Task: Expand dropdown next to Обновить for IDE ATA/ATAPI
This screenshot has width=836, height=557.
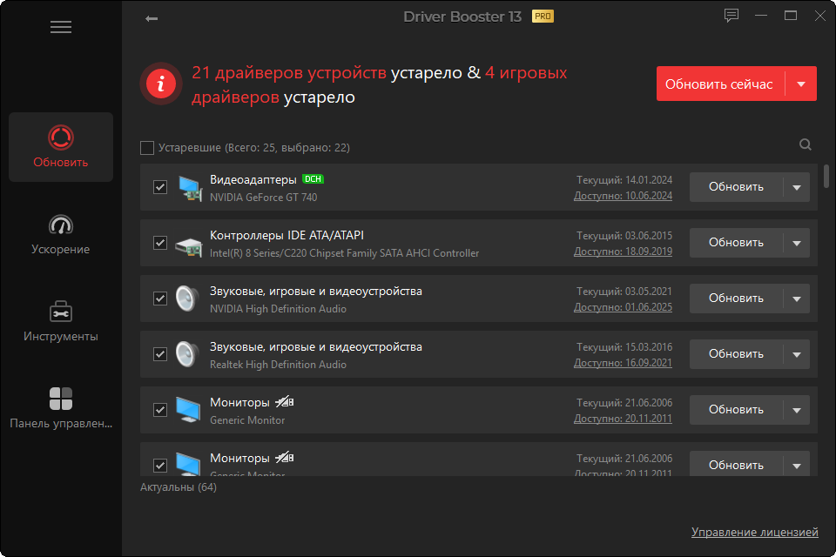Action: pyautogui.click(x=797, y=243)
